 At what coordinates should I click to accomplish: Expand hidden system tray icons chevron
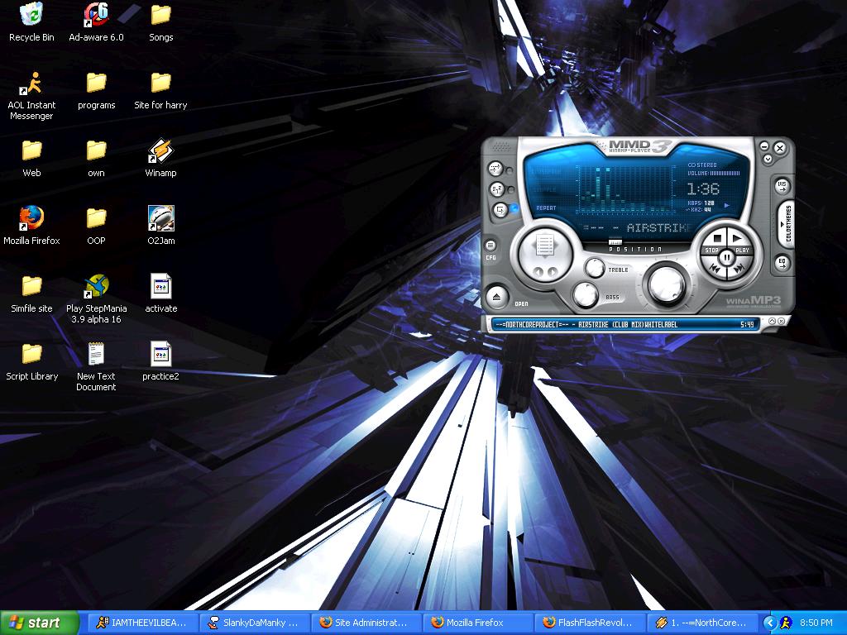pos(769,623)
